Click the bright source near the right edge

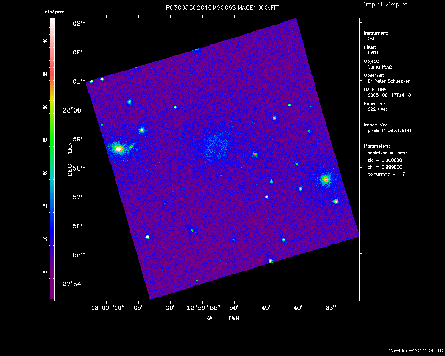(326, 180)
